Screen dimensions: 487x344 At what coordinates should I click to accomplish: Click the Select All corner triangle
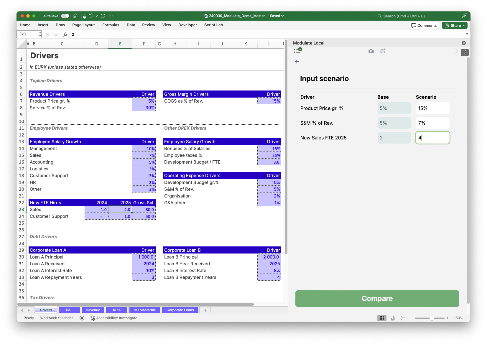click(22, 44)
